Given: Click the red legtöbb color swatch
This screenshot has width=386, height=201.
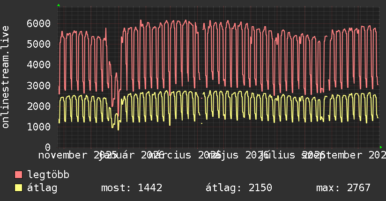Looking at the screenshot, I should coord(18,175).
